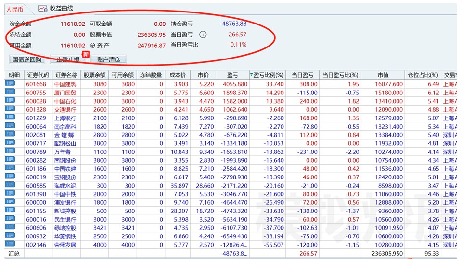Click the 持仓盈亏 value -48763.88
Screen dimensions: 462x259
(x=233, y=24)
